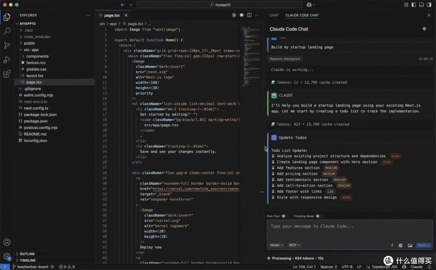Expand the public folder
This screenshot has height=270, width=436.
29,43
